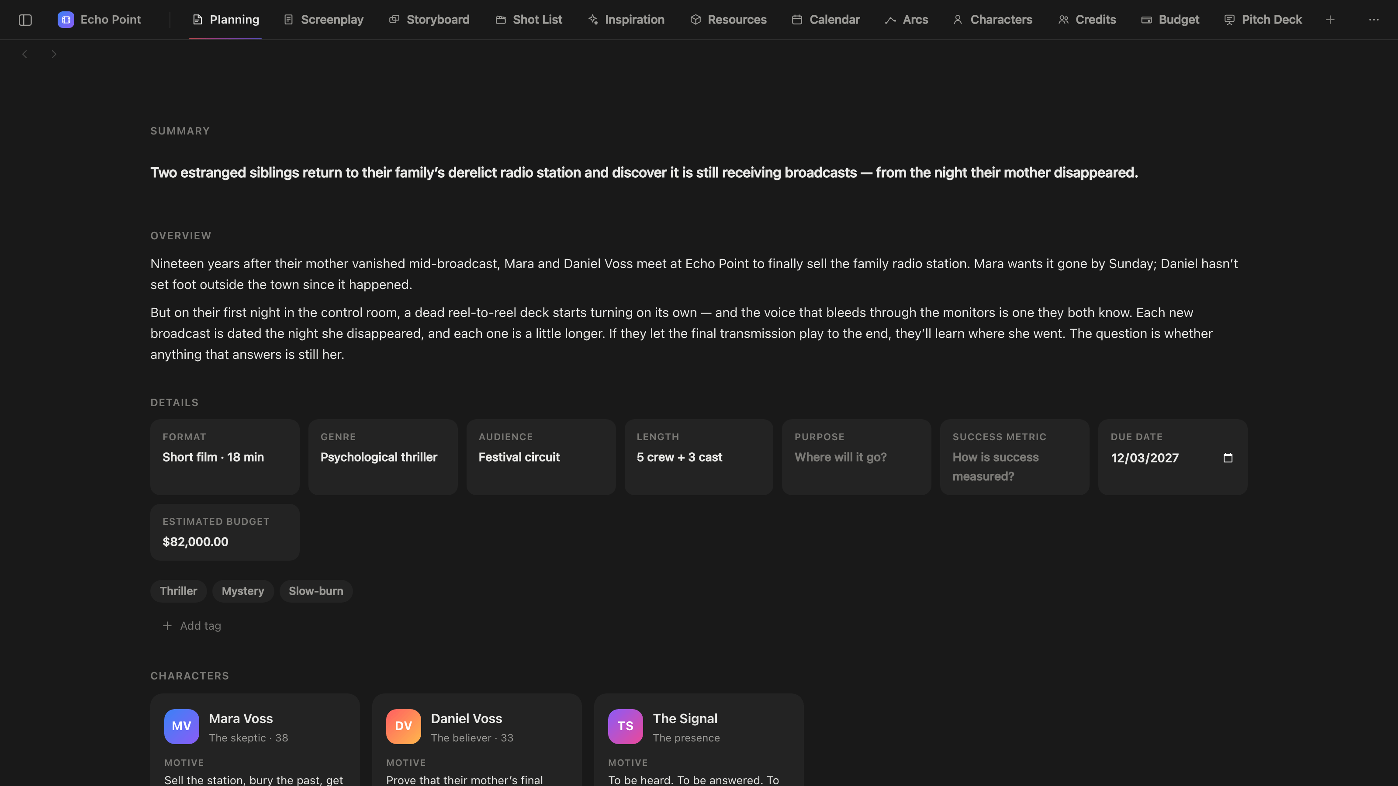Click the overview paragraph starting 'Nineteen years'
1398x786 pixels.
pos(694,274)
